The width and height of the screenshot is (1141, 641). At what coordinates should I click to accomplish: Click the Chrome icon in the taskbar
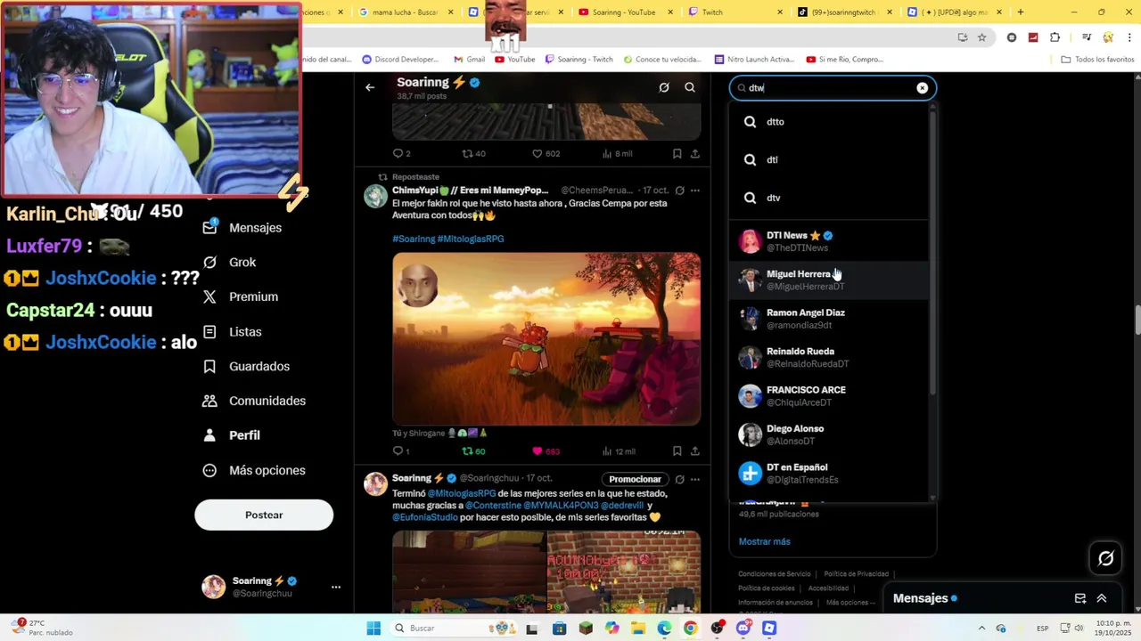690,629
